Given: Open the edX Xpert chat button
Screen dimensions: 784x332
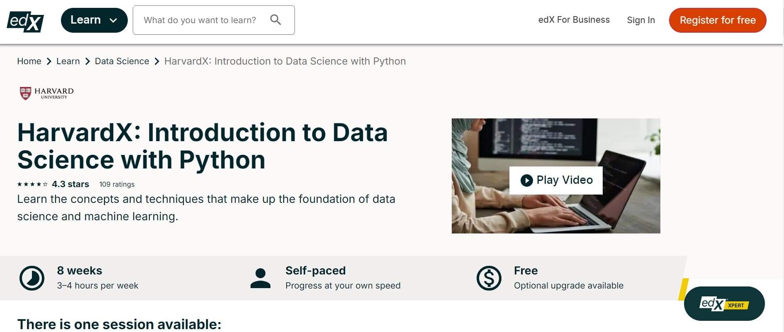Looking at the screenshot, I should tap(724, 304).
